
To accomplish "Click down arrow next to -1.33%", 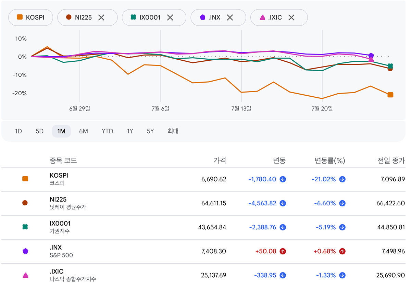I will 342,275.
